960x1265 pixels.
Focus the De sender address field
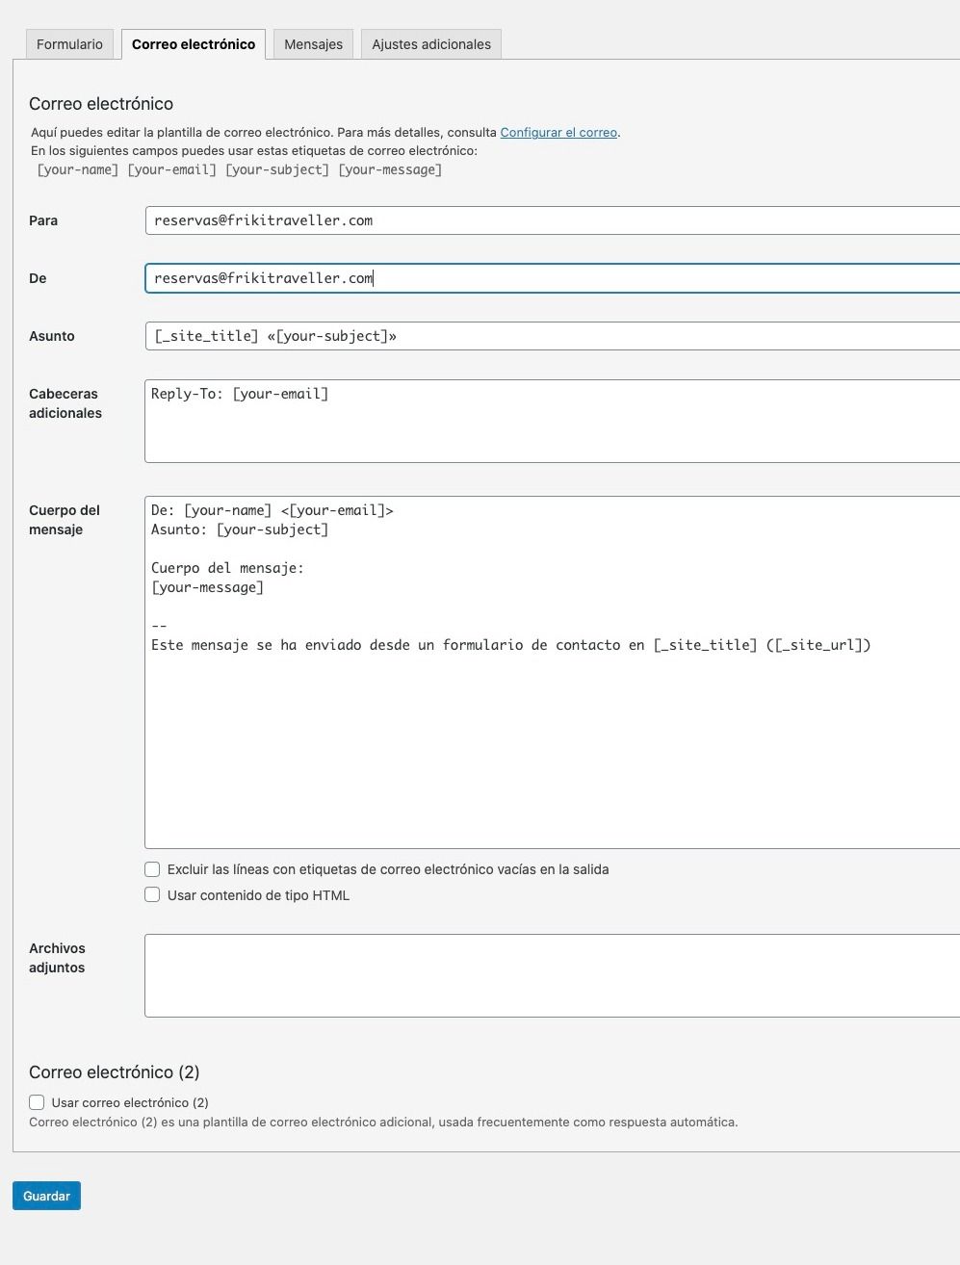pos(552,278)
